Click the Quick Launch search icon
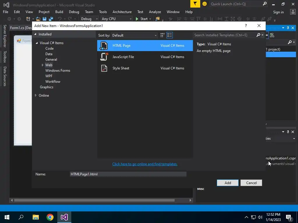The width and height of the screenshot is (298, 223). pos(265,4)
